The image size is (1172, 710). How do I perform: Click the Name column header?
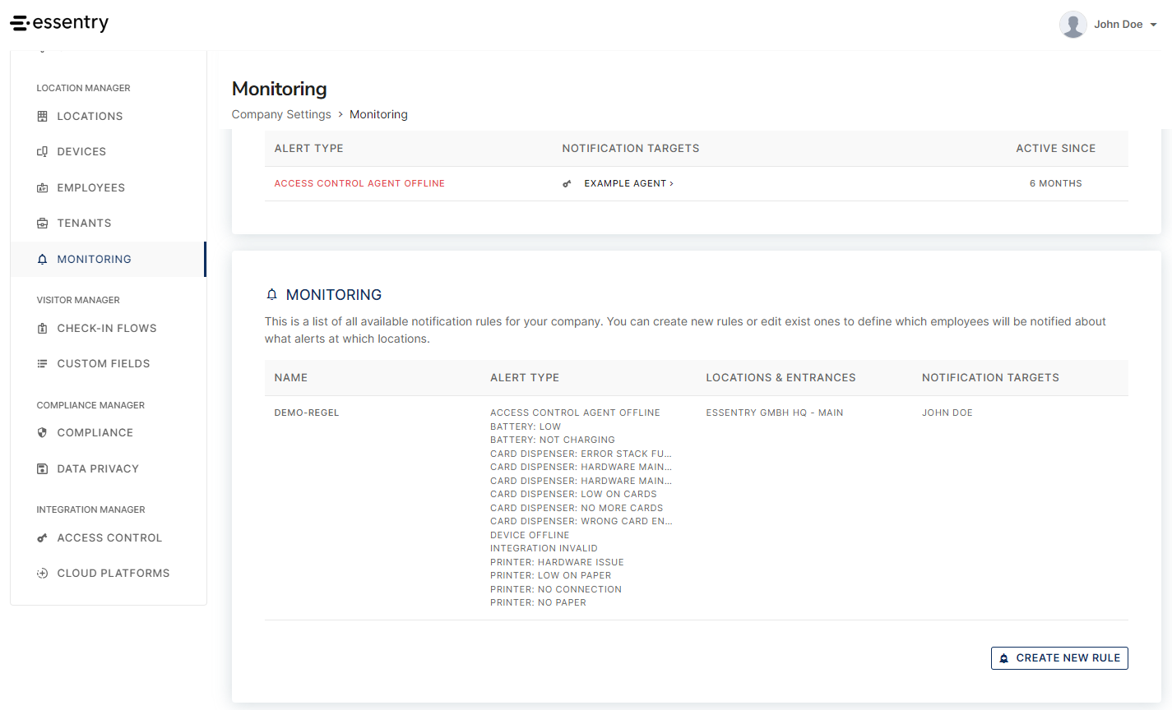point(291,378)
